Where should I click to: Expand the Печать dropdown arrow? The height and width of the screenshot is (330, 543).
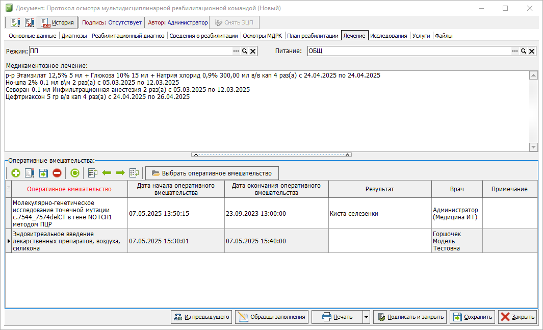pyautogui.click(x=366, y=317)
